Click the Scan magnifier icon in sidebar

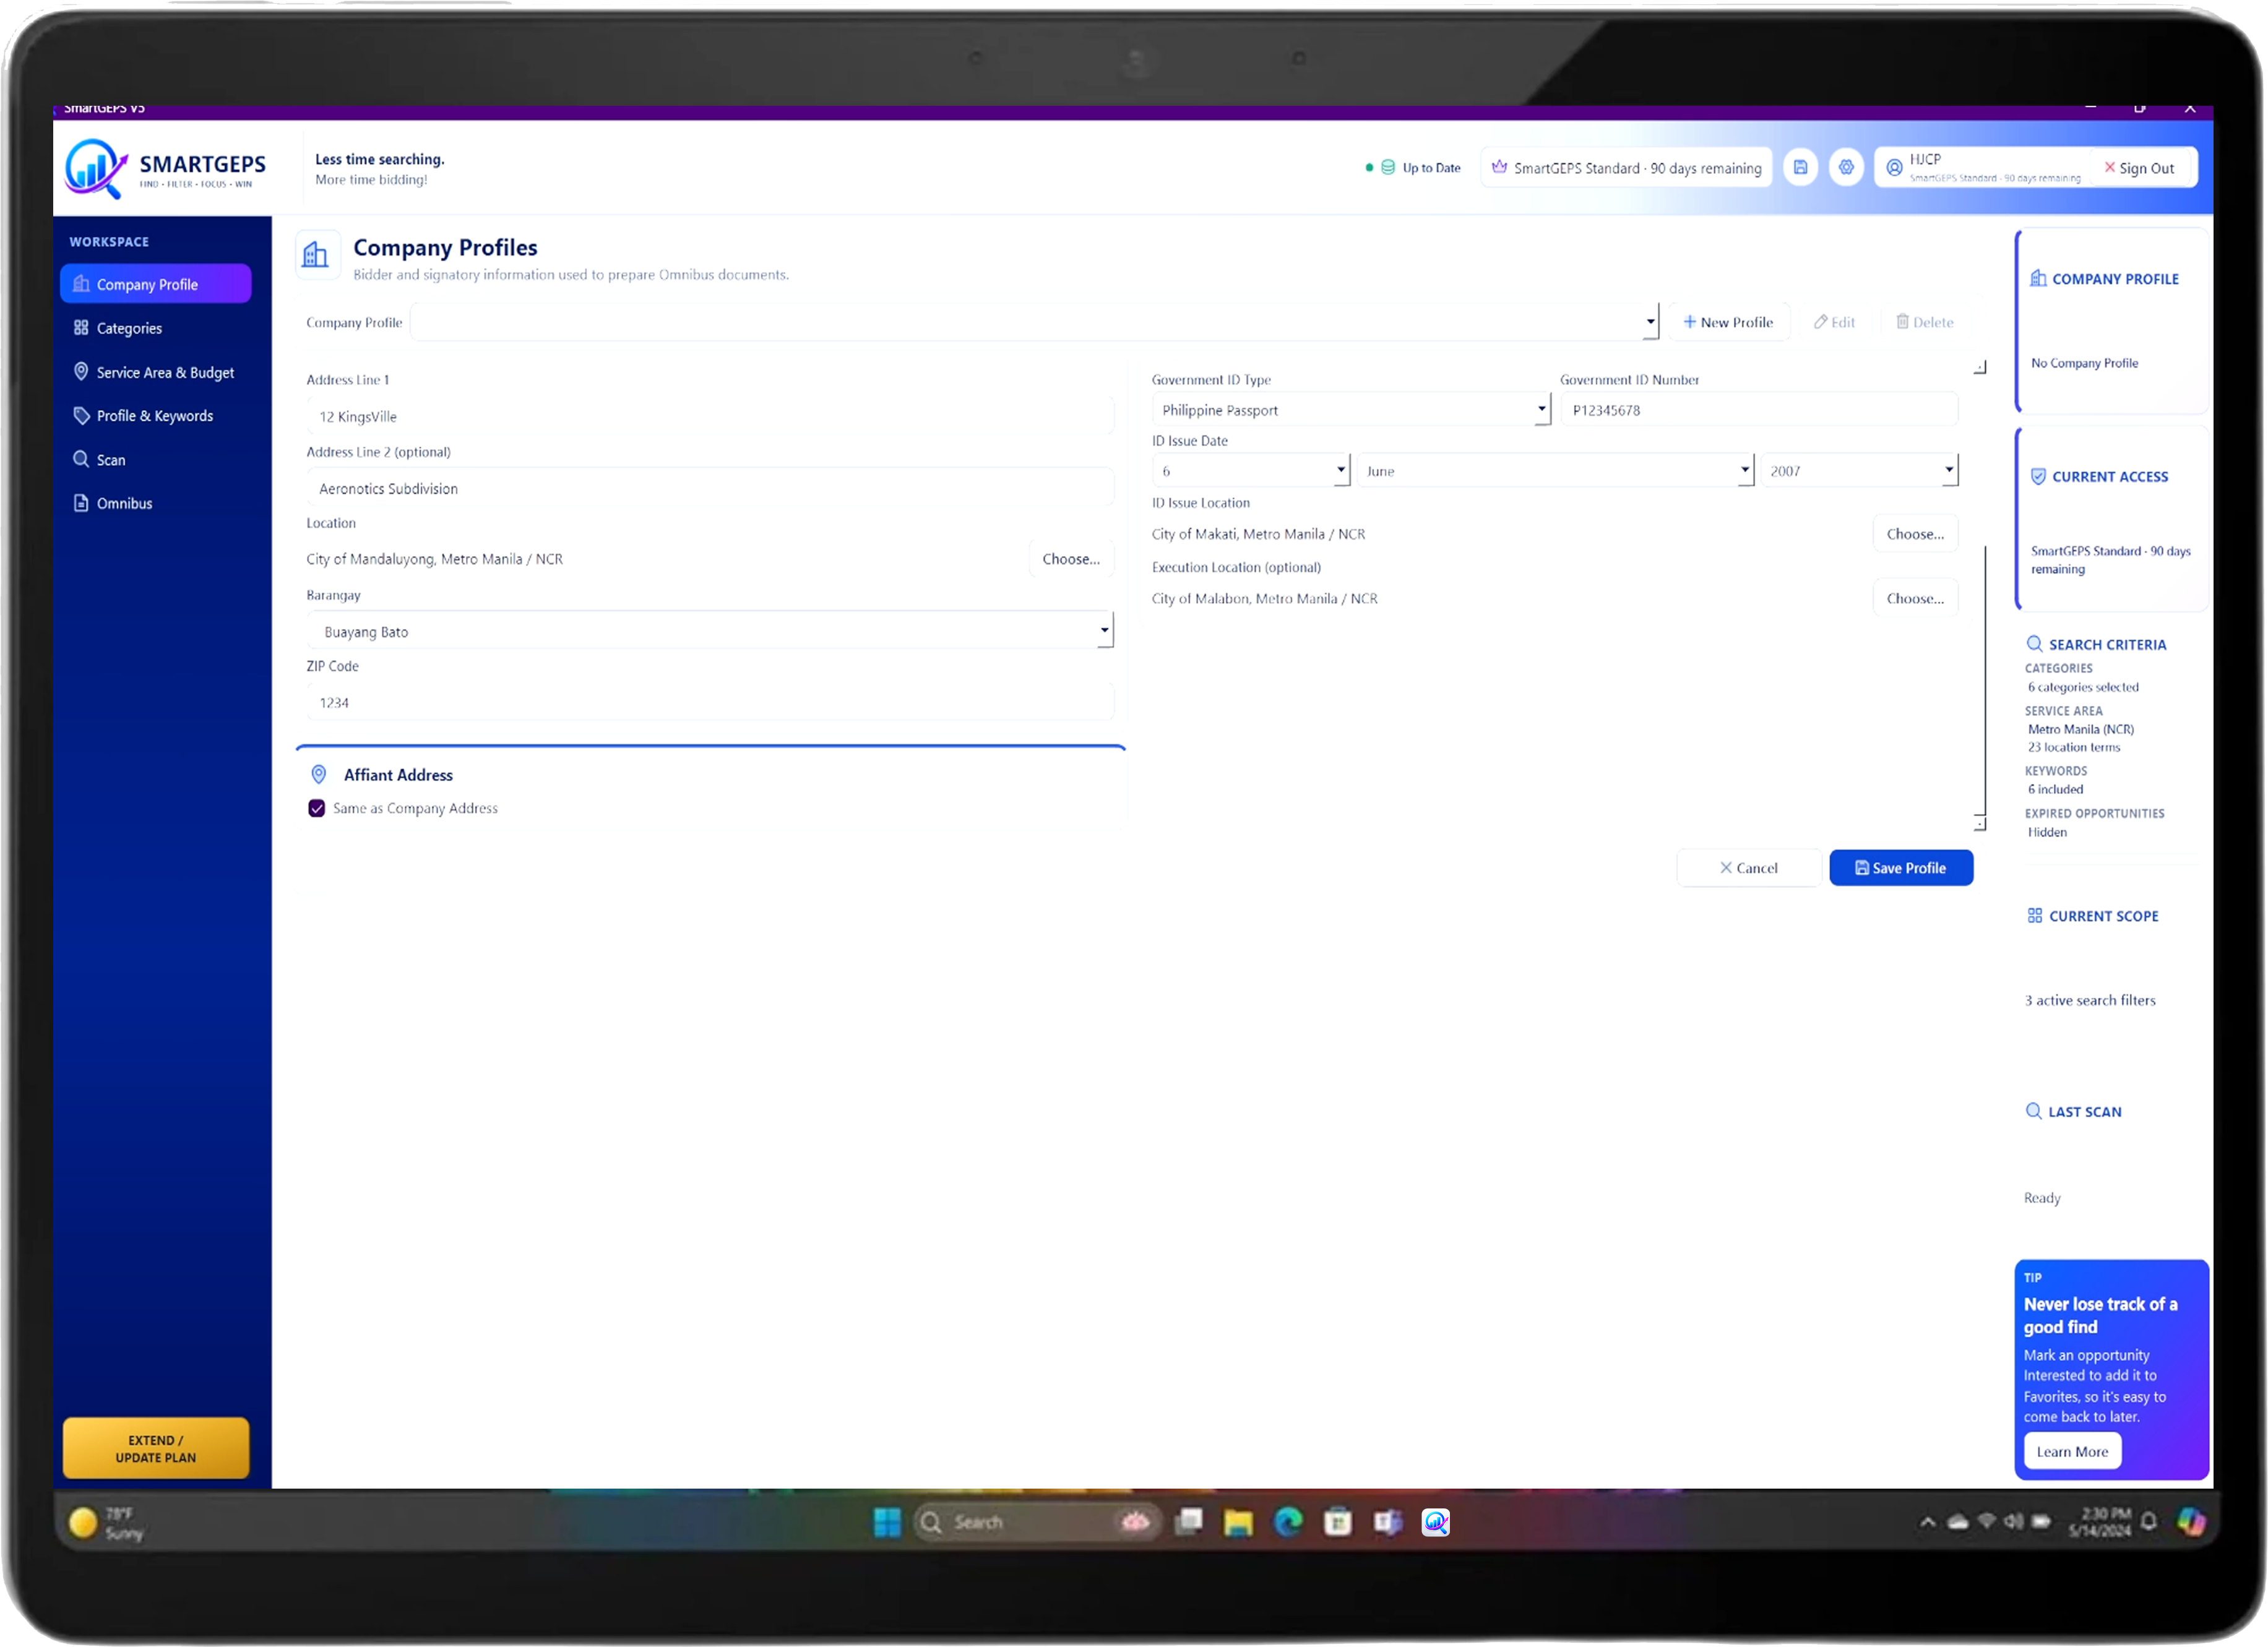(x=81, y=459)
